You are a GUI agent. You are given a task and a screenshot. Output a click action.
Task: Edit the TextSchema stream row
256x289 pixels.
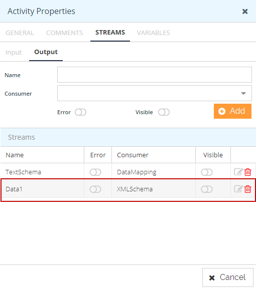coord(238,172)
